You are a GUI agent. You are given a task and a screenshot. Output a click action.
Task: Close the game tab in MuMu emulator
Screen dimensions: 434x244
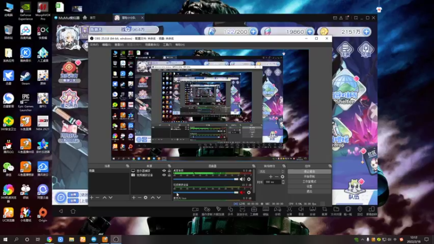[x=142, y=18]
